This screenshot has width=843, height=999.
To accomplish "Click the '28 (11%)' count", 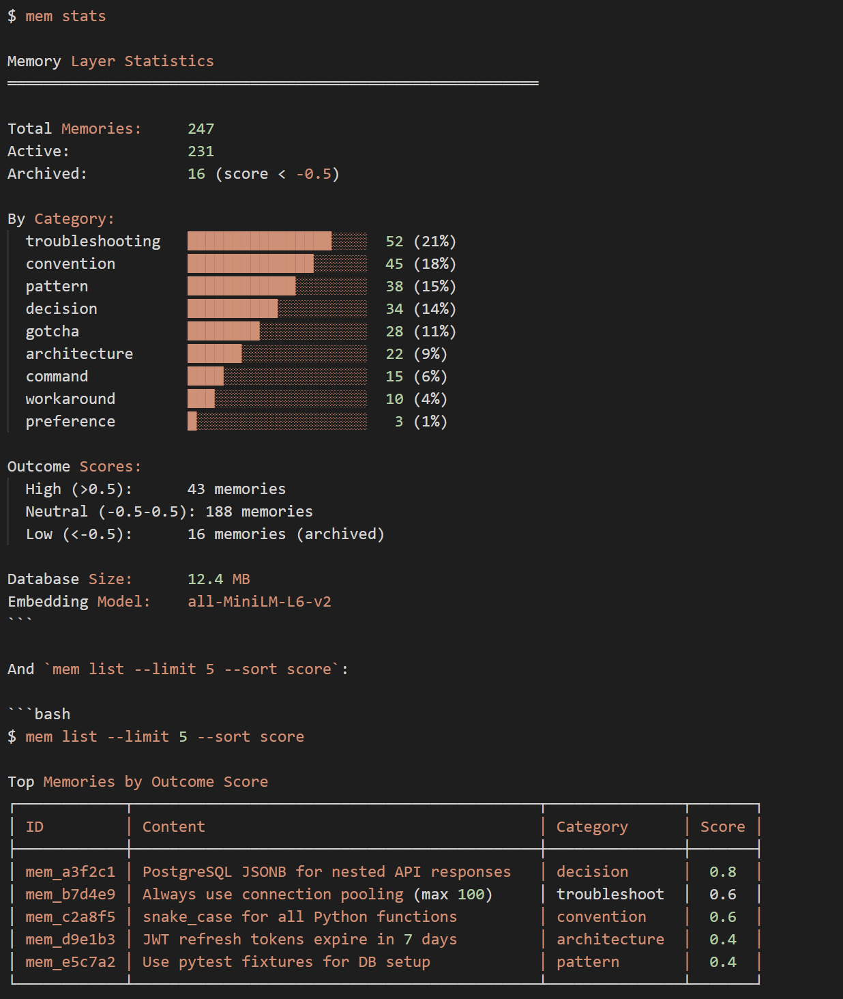I will click(421, 331).
